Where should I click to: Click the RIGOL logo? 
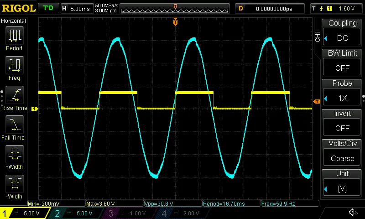point(19,8)
